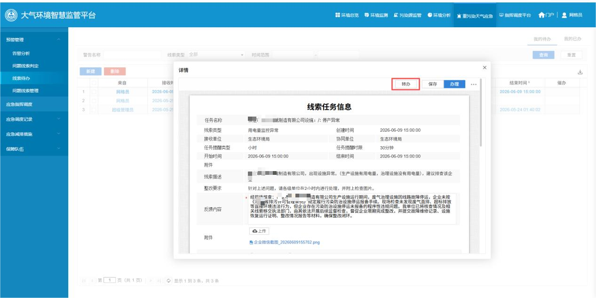Screen dimensions: 596x298
Task: Click the 反馈内容 feedback text area
Action: point(352,209)
